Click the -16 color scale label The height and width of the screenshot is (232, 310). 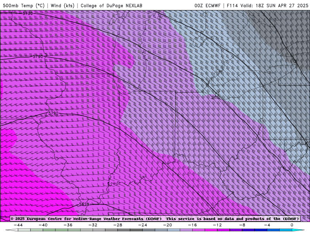point(193,225)
